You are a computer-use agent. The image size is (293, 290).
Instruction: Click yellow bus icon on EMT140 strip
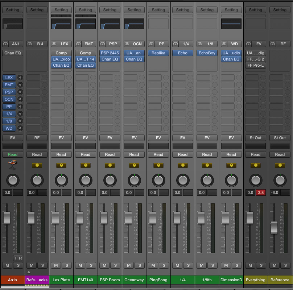86,165
